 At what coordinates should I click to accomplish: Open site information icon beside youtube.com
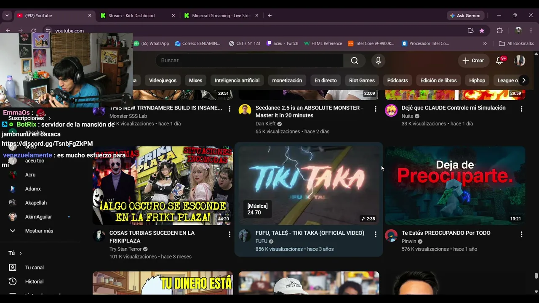tap(48, 31)
